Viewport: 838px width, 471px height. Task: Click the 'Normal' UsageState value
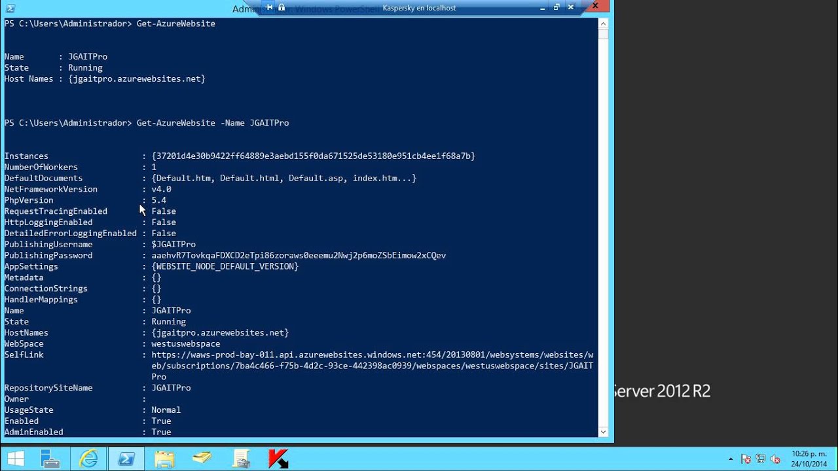pyautogui.click(x=166, y=410)
